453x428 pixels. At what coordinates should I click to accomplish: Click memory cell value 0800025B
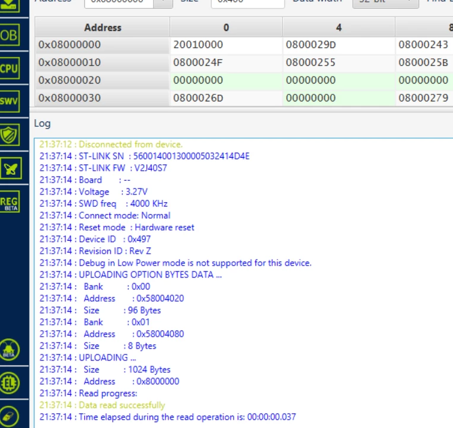[x=423, y=62]
